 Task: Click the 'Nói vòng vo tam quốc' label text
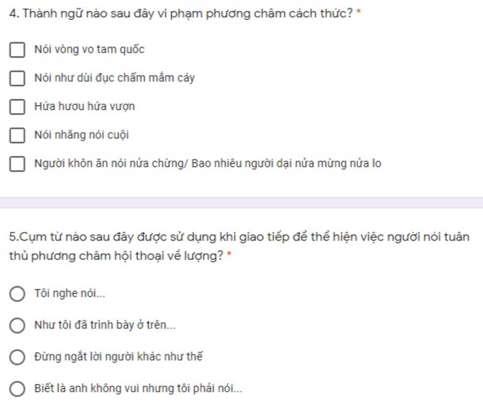tap(89, 50)
